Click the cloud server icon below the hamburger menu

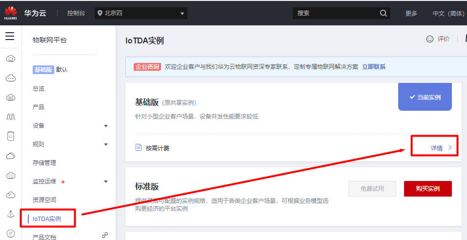pos(11,59)
